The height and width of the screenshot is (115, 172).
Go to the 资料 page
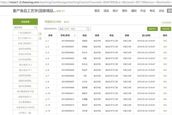(x=124, y=11)
